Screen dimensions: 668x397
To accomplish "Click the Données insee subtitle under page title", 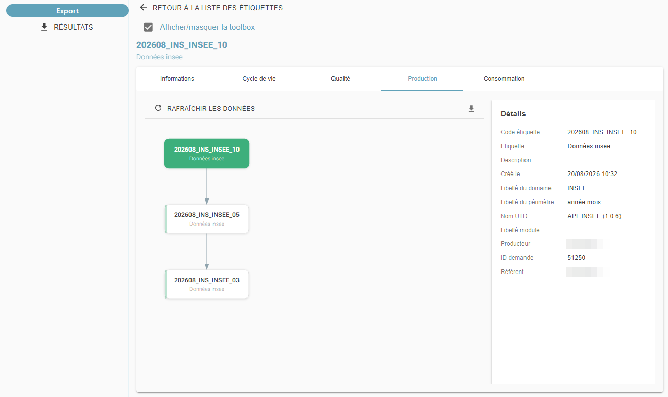I will [159, 57].
